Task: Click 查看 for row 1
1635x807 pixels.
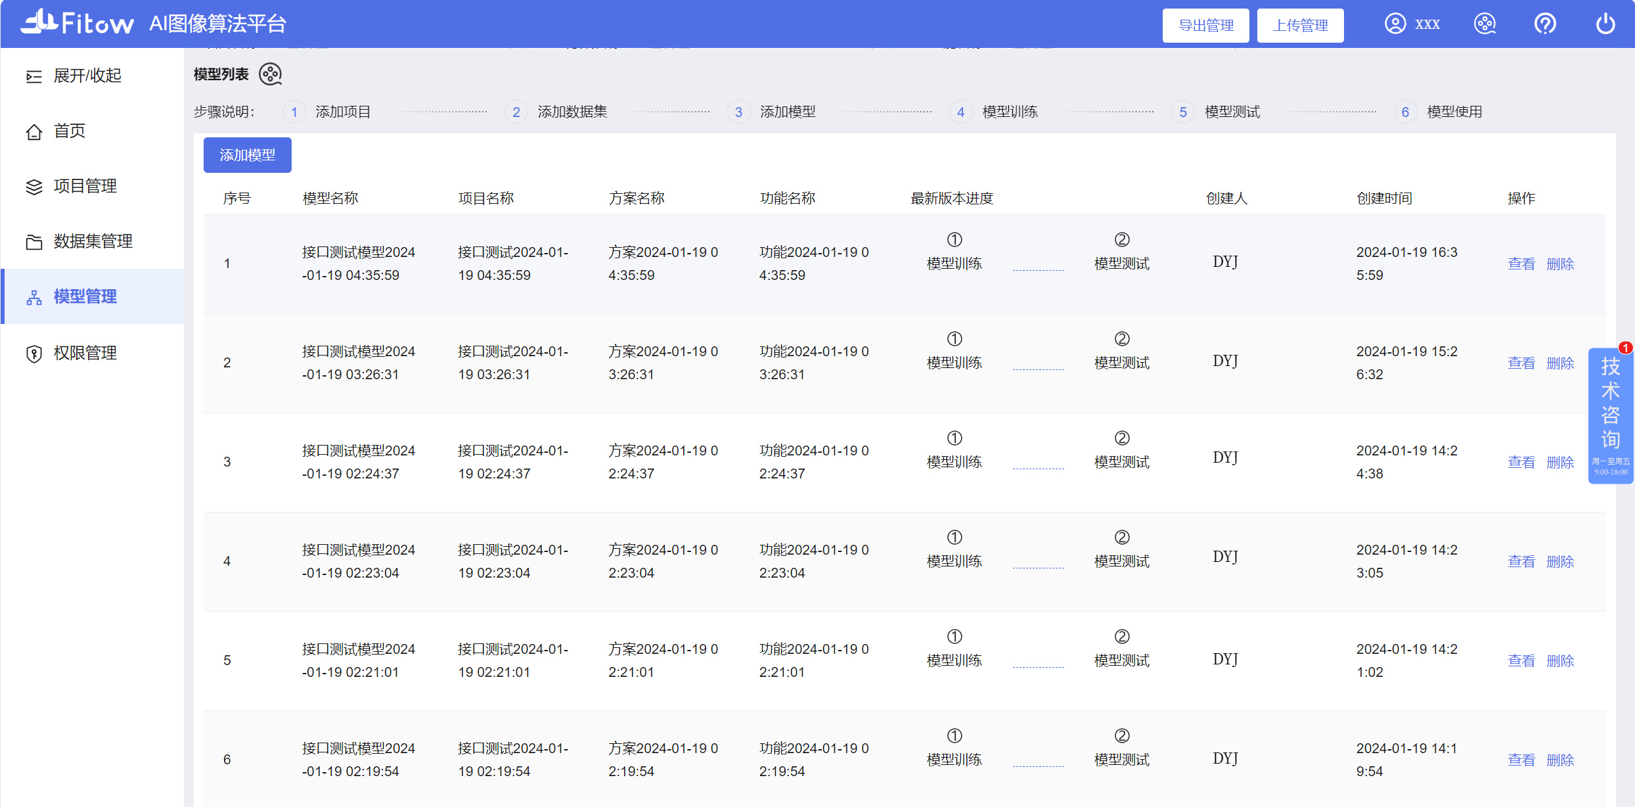Action: 1521,264
